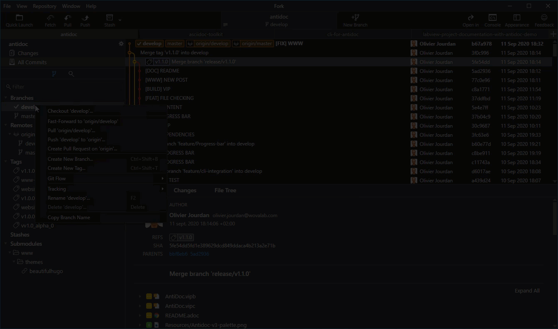Switch to the cli-for-antidoc tab
The height and width of the screenshot is (329, 558).
coord(343,34)
